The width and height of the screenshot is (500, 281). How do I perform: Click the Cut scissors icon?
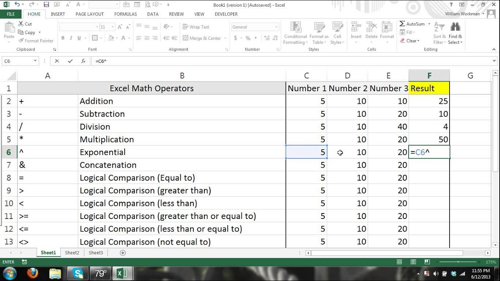(20, 24)
